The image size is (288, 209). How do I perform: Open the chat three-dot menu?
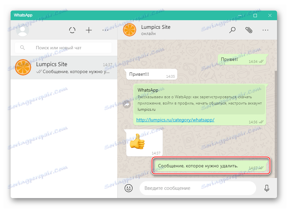tap(265, 30)
